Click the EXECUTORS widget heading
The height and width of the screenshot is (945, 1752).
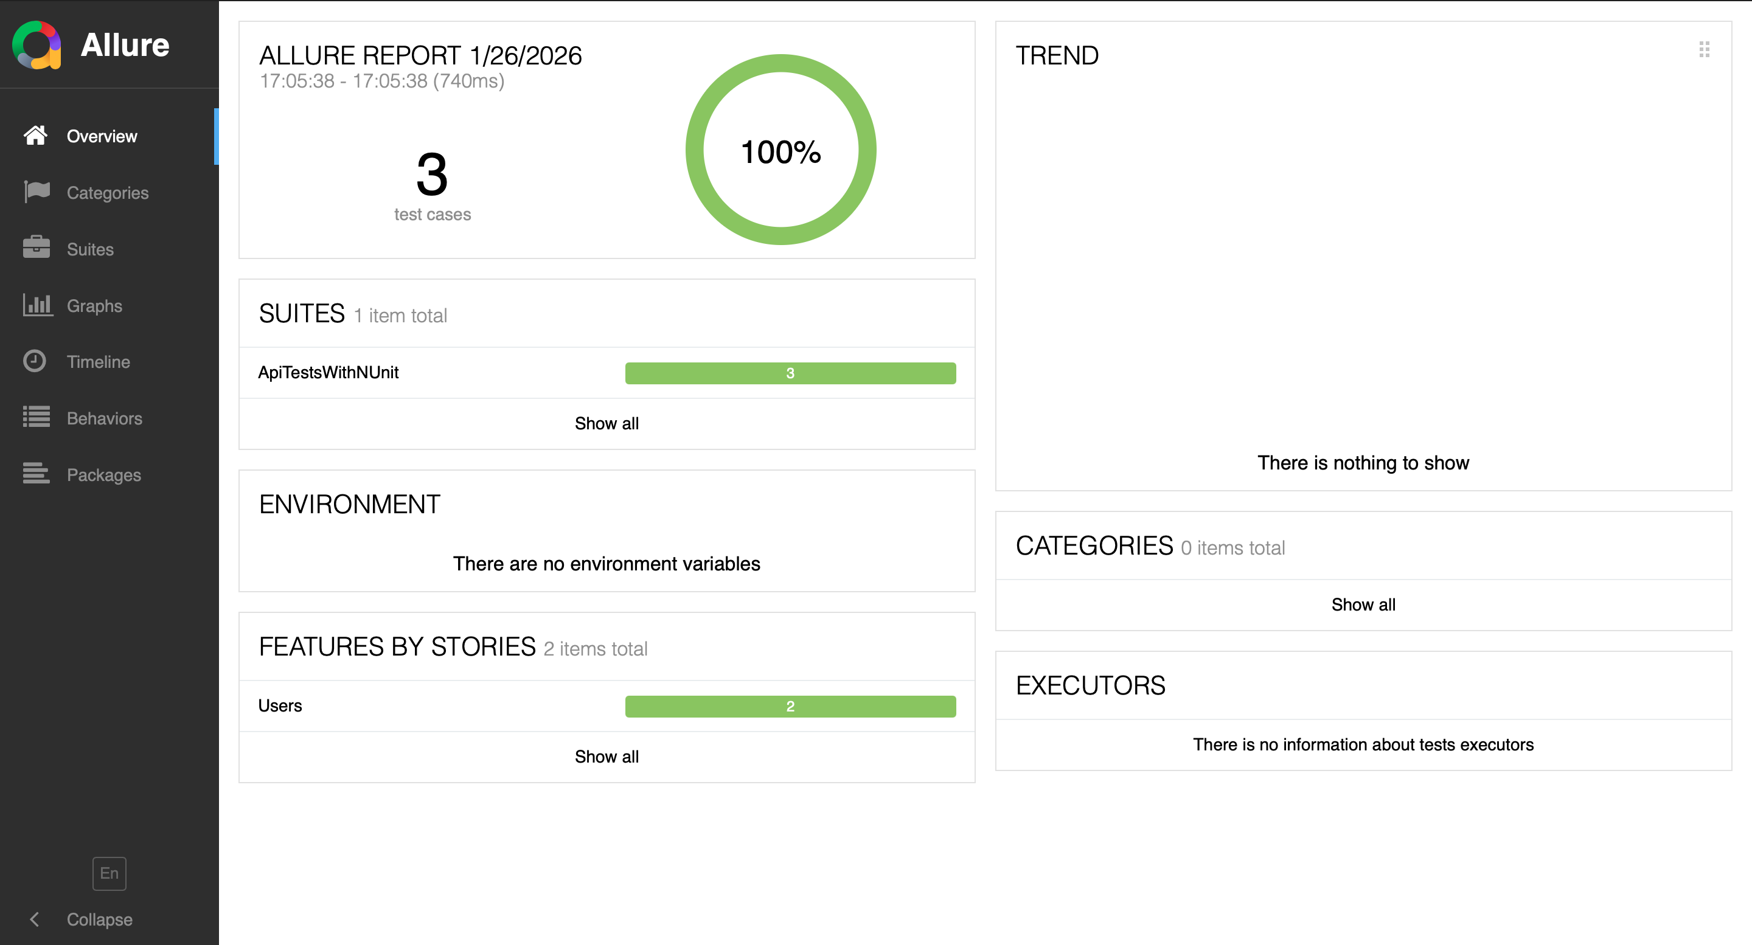coord(1090,685)
